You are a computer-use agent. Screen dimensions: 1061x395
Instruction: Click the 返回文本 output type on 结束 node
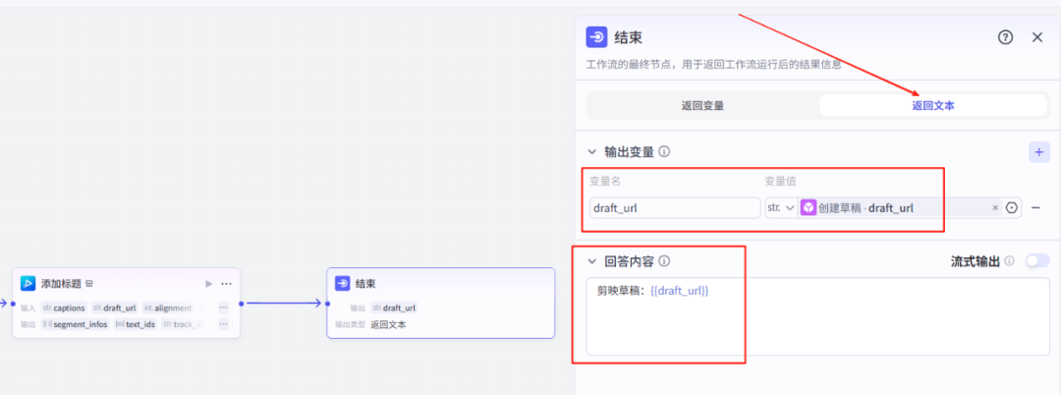click(388, 324)
